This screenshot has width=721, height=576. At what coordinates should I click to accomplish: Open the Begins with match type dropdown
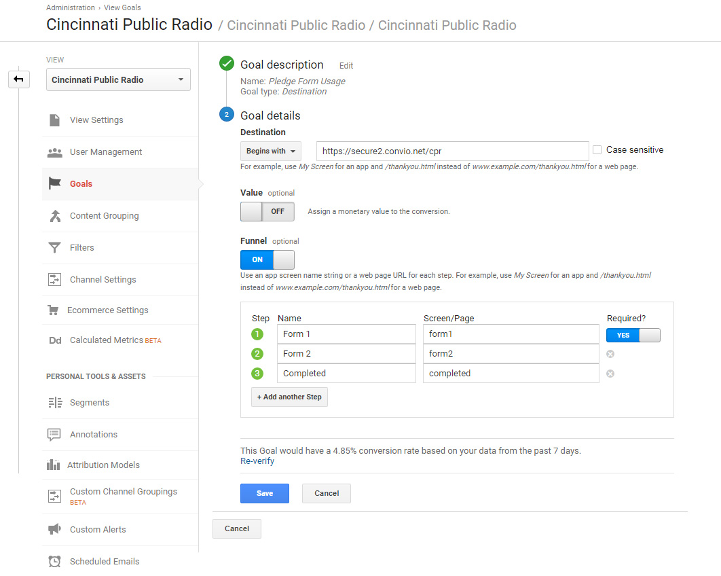[271, 151]
